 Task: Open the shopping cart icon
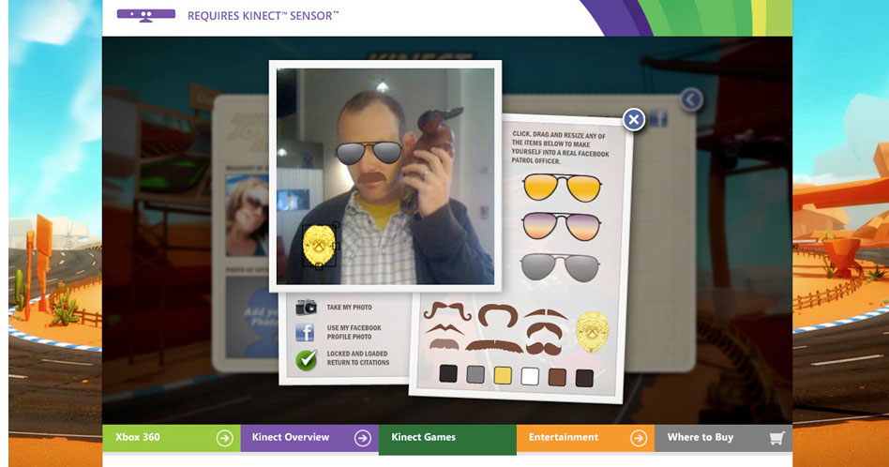pyautogui.click(x=776, y=438)
